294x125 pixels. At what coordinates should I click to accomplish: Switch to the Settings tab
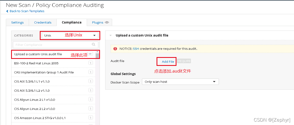17,22
